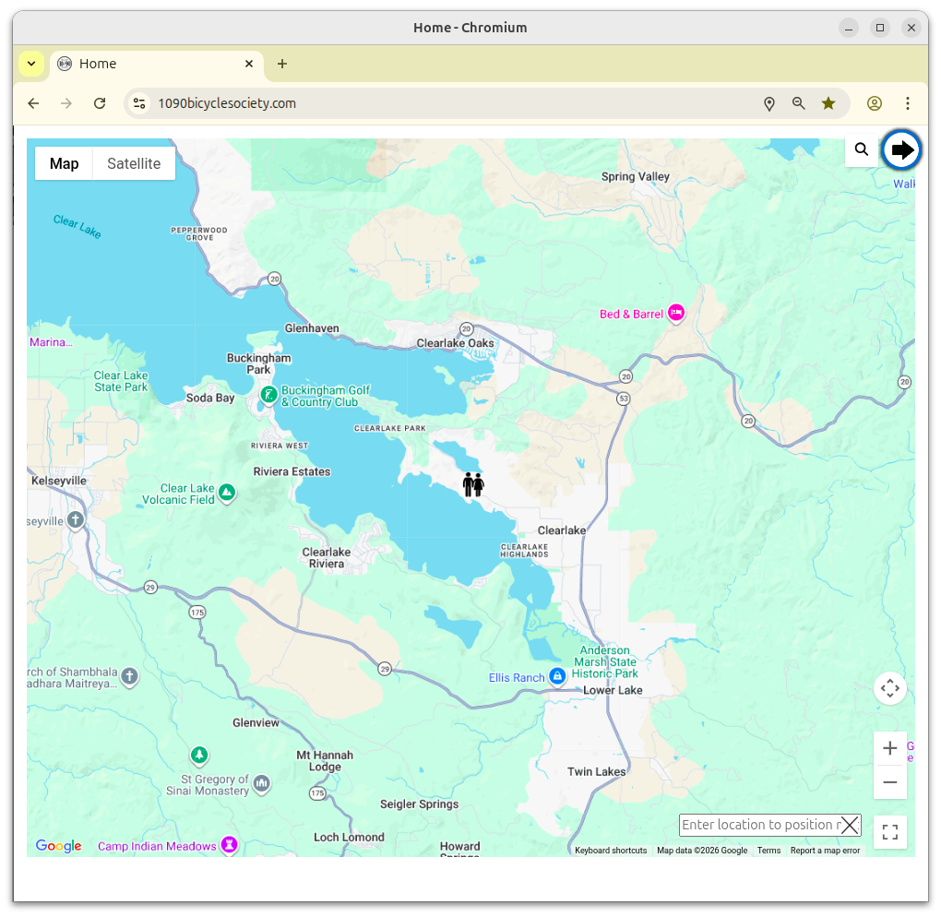Open the Bed & Barrel lodging pin

coord(676,314)
